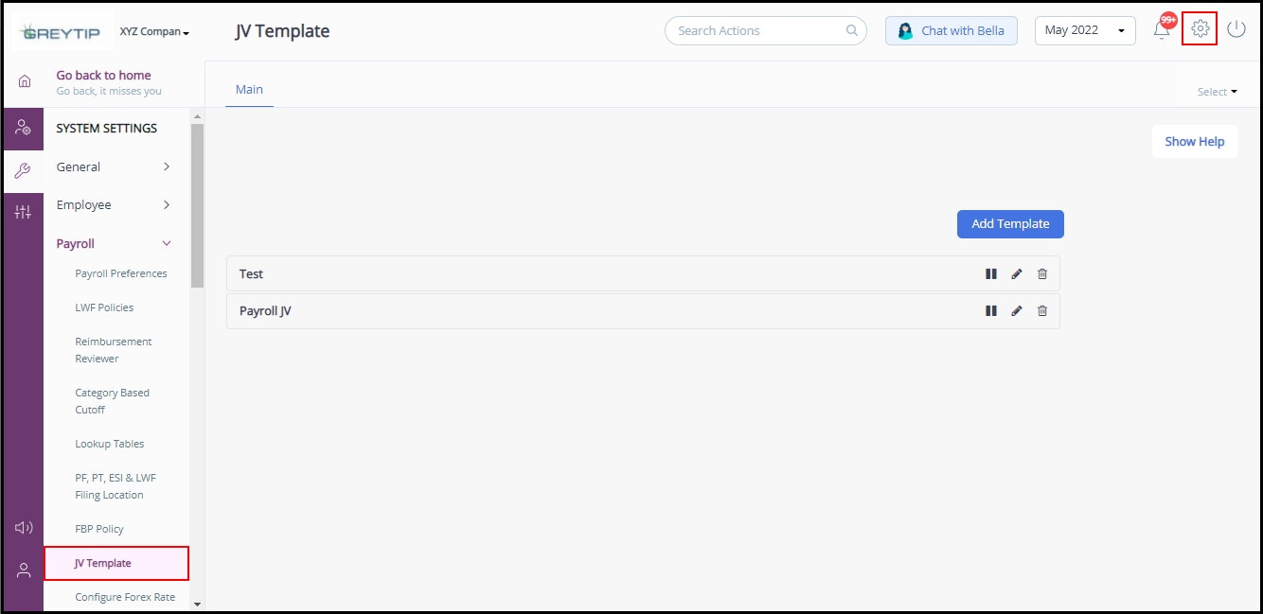Click the Add Template button
The height and width of the screenshot is (614, 1263).
click(x=1010, y=223)
